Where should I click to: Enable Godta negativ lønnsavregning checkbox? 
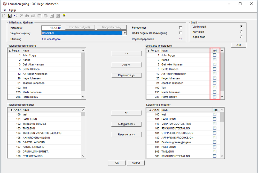(181, 33)
